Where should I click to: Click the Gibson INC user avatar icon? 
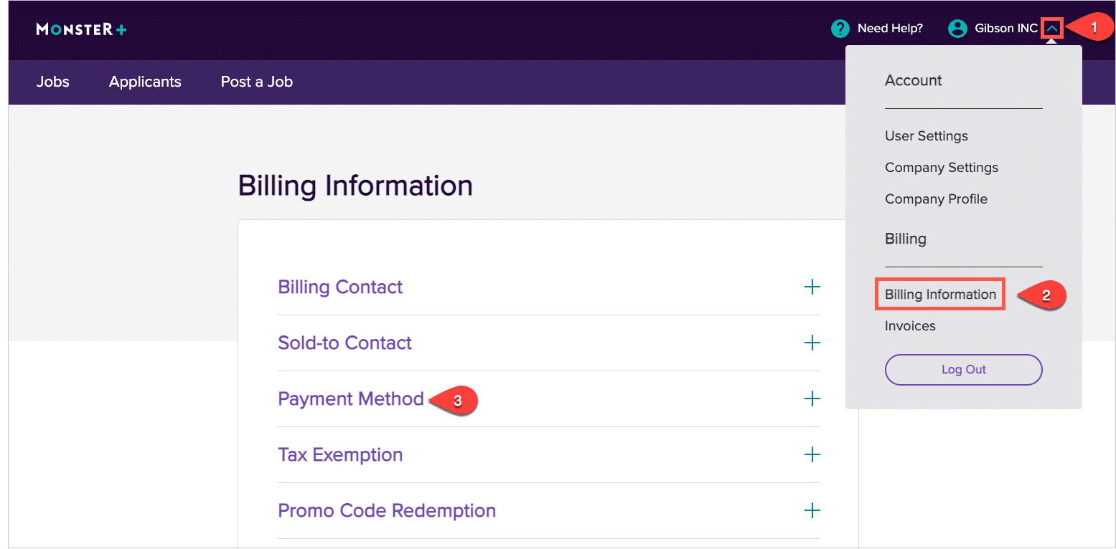957,29
